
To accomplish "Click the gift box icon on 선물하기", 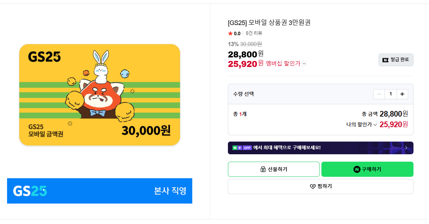I will pyautogui.click(x=262, y=169).
